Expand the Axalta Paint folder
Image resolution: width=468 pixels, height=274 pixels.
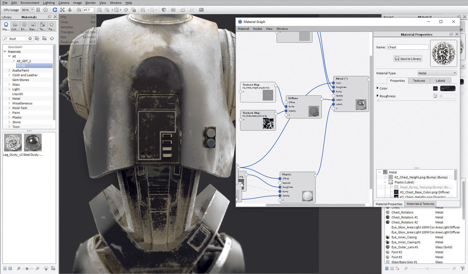tap(9, 71)
